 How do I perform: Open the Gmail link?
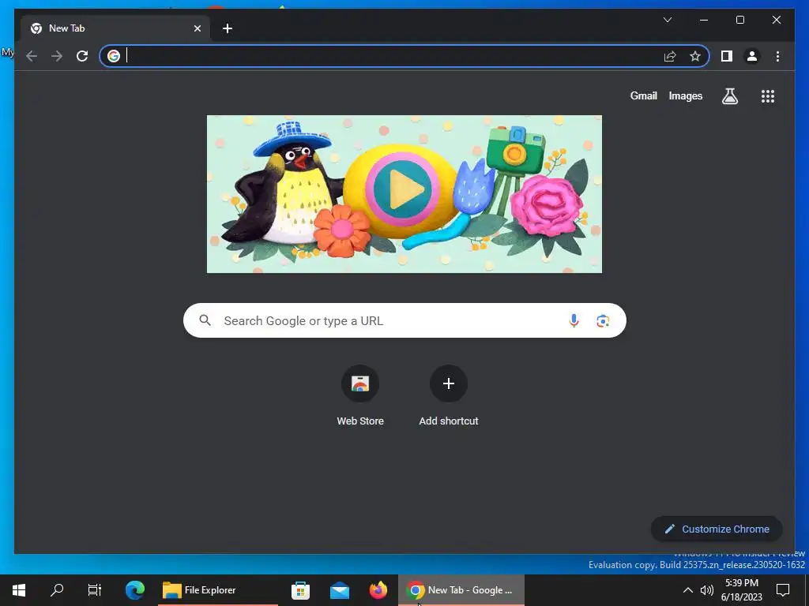(x=643, y=95)
